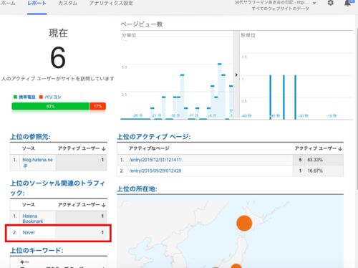This screenshot has width=358, height=268.
Task: Open /entry/2015/09/29/012428 page link
Action: 155,171
